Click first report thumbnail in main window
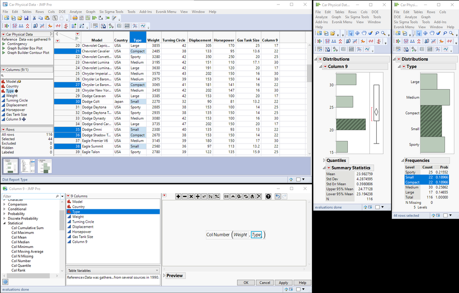Image resolution: width=459 pixels, height=293 pixels. [x=11, y=166]
